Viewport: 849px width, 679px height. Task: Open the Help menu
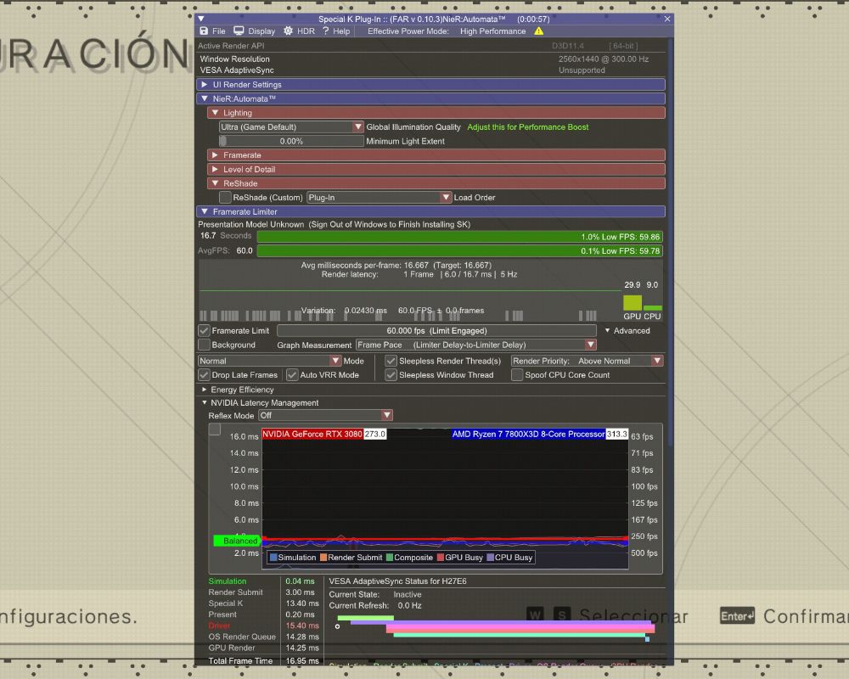pos(341,31)
